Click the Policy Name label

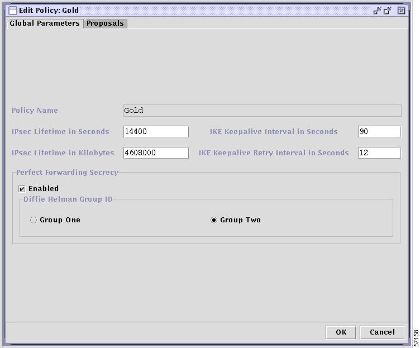[x=35, y=111]
